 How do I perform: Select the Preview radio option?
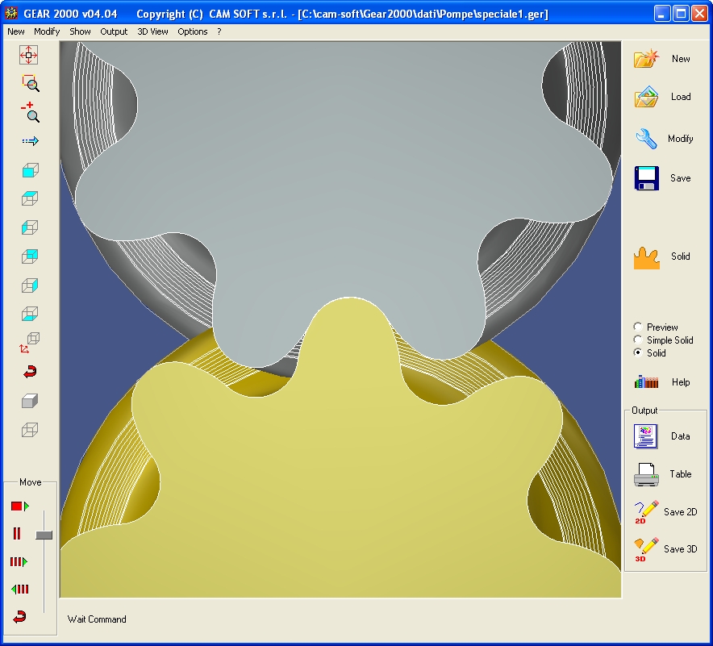(x=655, y=327)
